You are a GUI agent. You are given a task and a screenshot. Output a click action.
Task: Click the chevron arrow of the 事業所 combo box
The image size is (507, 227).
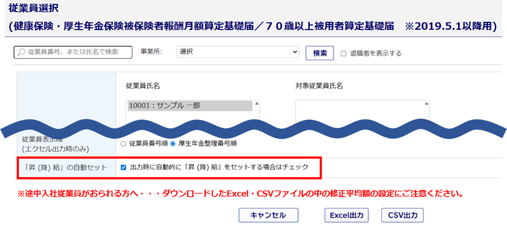click(294, 52)
